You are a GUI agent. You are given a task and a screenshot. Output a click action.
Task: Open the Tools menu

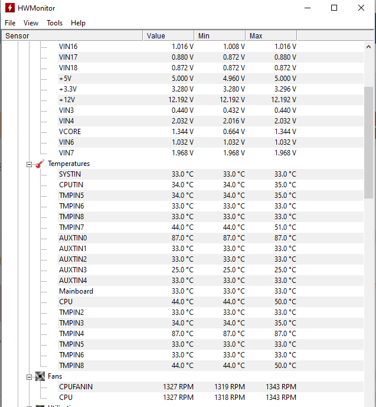54,23
